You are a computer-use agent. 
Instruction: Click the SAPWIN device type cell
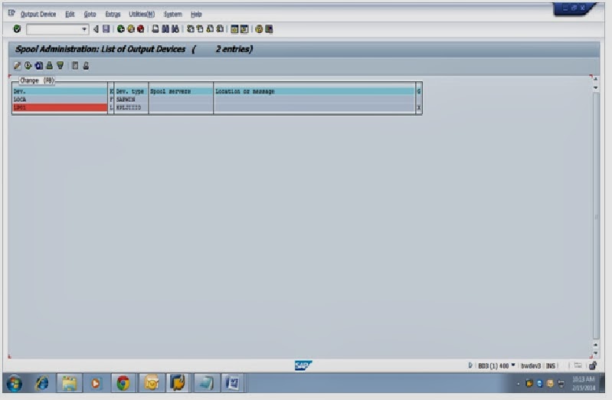click(126, 99)
